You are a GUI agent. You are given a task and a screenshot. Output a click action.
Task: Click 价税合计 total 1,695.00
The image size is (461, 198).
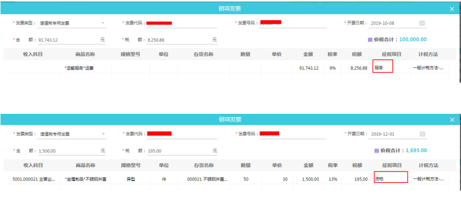tap(416, 150)
